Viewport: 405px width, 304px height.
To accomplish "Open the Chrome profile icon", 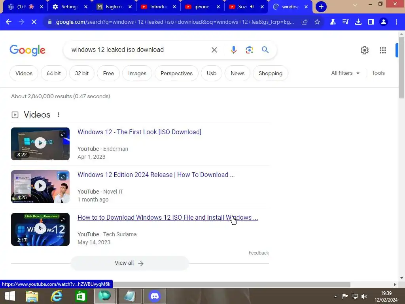I will click(x=384, y=22).
